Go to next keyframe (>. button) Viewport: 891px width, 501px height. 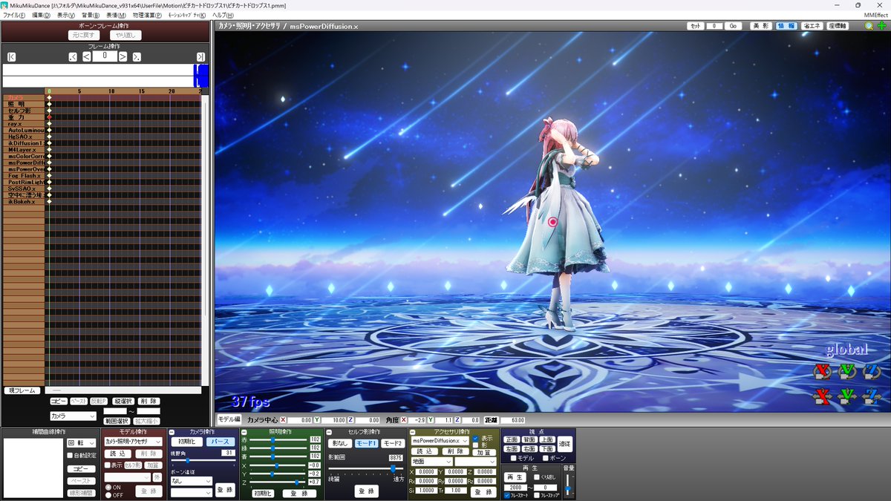click(x=137, y=57)
